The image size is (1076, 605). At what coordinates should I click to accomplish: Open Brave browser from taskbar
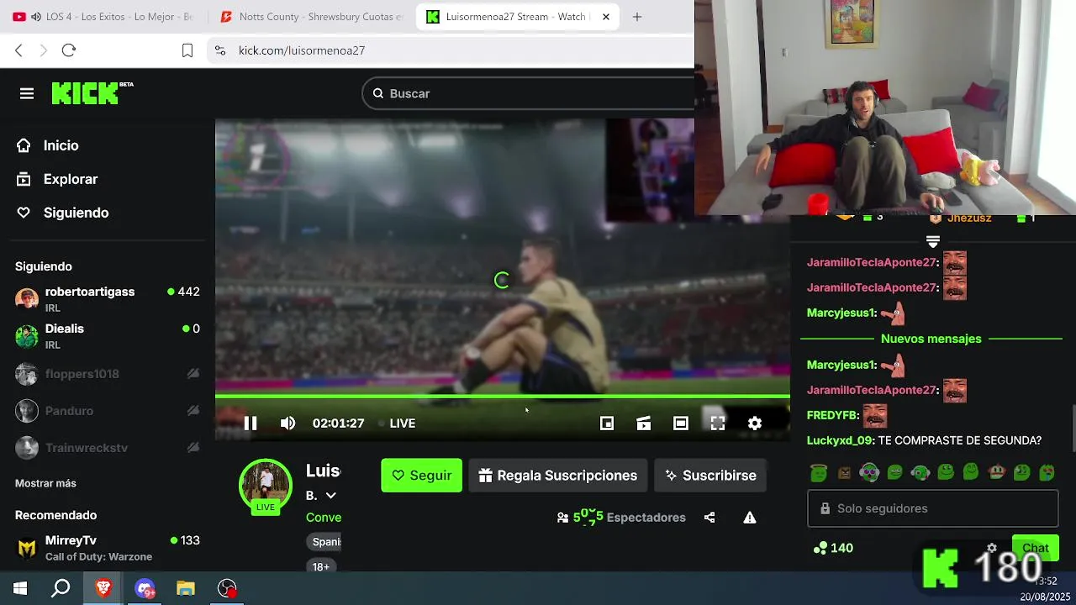(x=103, y=588)
